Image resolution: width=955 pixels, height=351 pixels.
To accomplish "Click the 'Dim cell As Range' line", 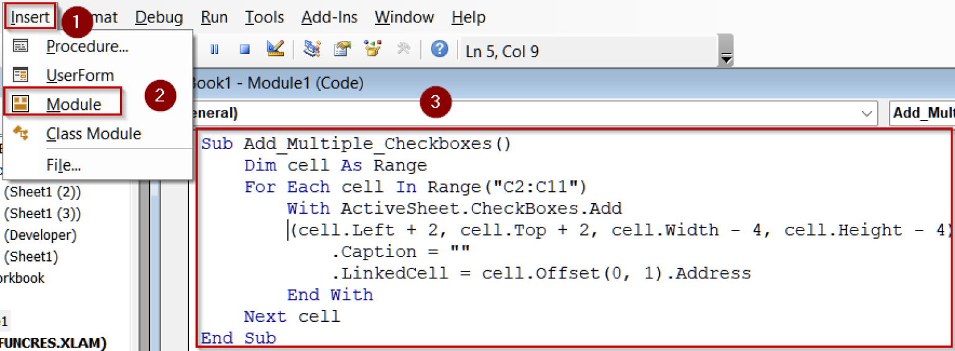I will coord(336,166).
